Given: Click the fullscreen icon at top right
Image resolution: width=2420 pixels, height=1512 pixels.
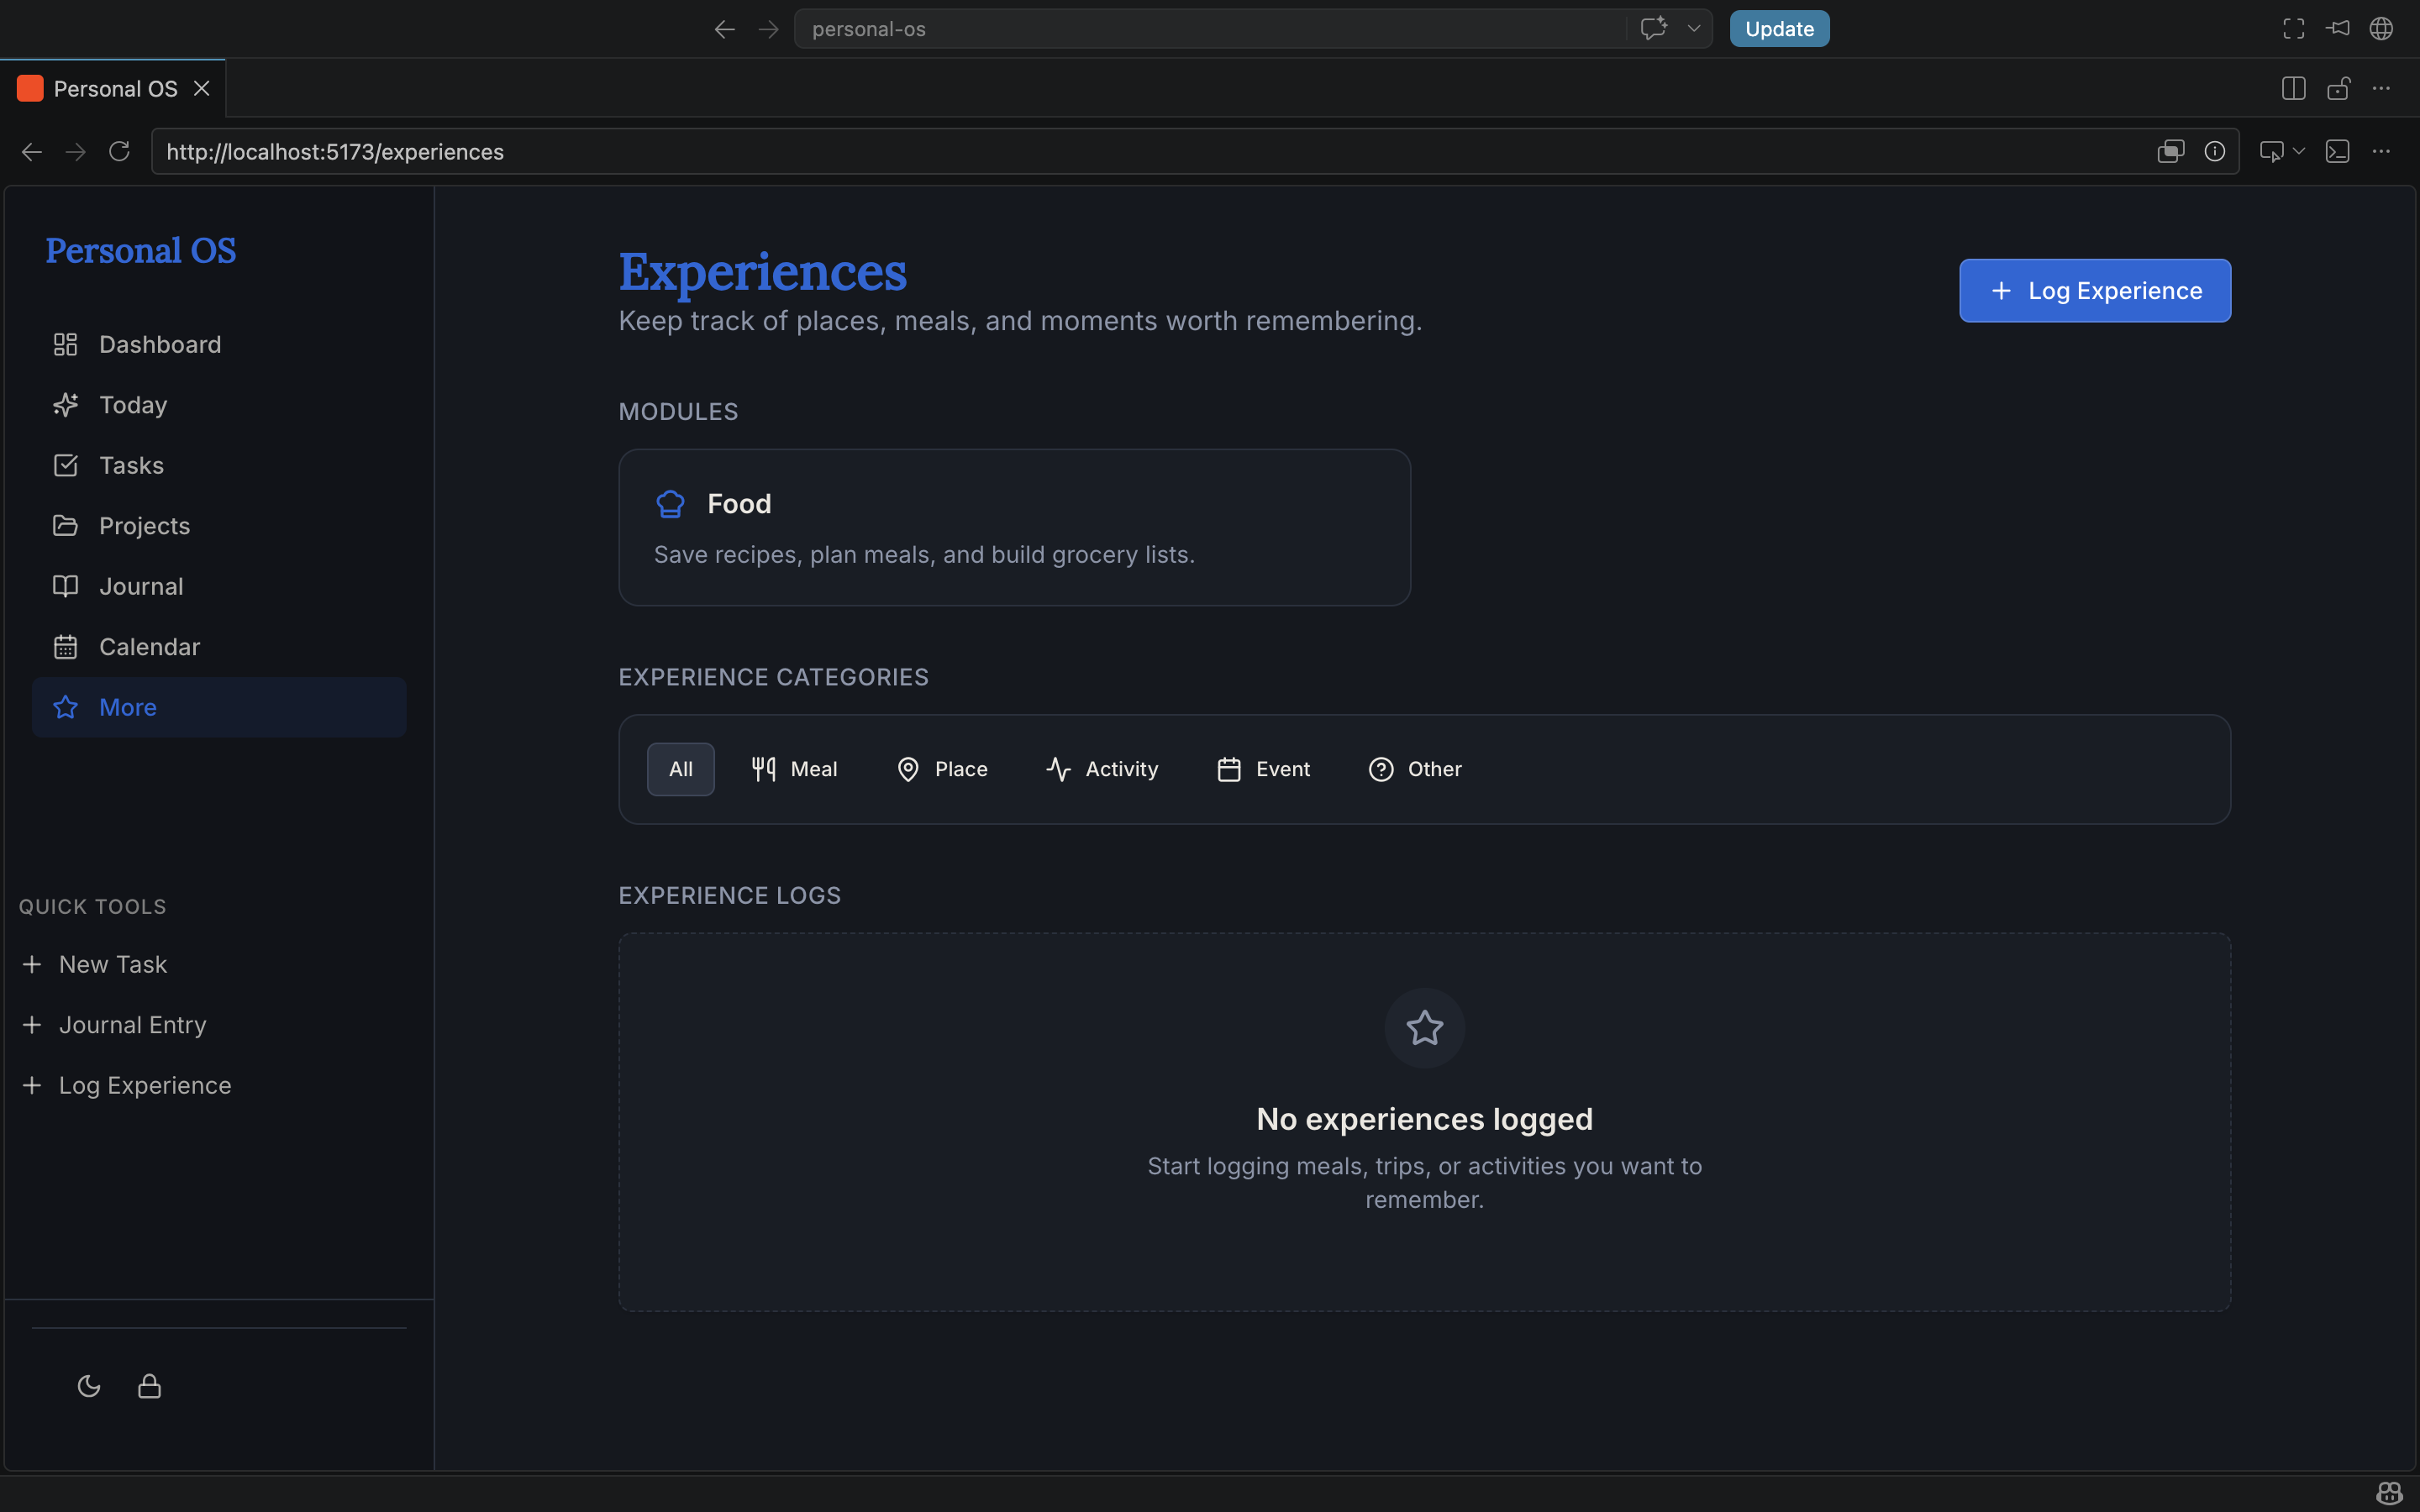Looking at the screenshot, I should tap(2294, 28).
